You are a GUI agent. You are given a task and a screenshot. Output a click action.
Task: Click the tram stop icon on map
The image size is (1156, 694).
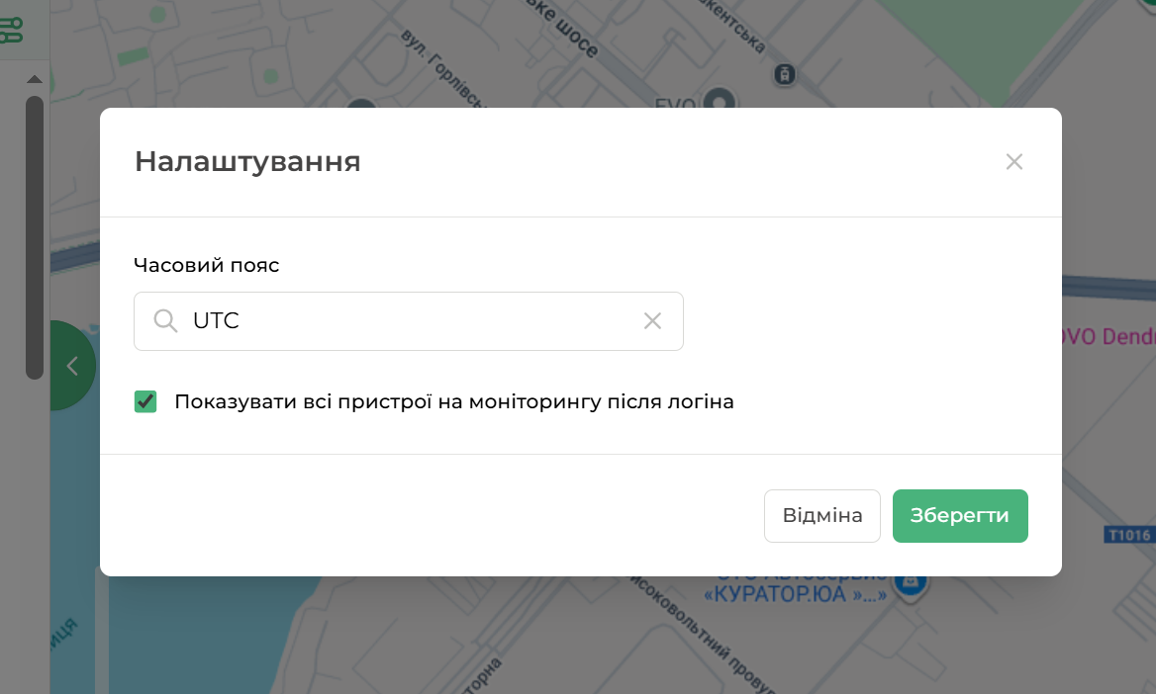785,74
